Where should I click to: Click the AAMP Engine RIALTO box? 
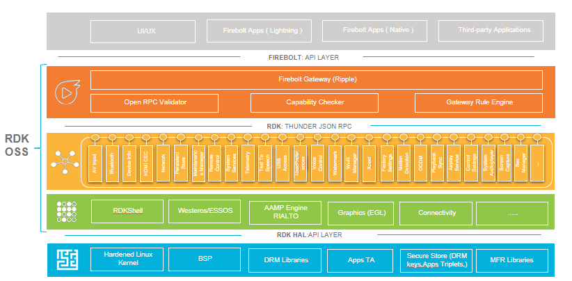[x=285, y=213]
